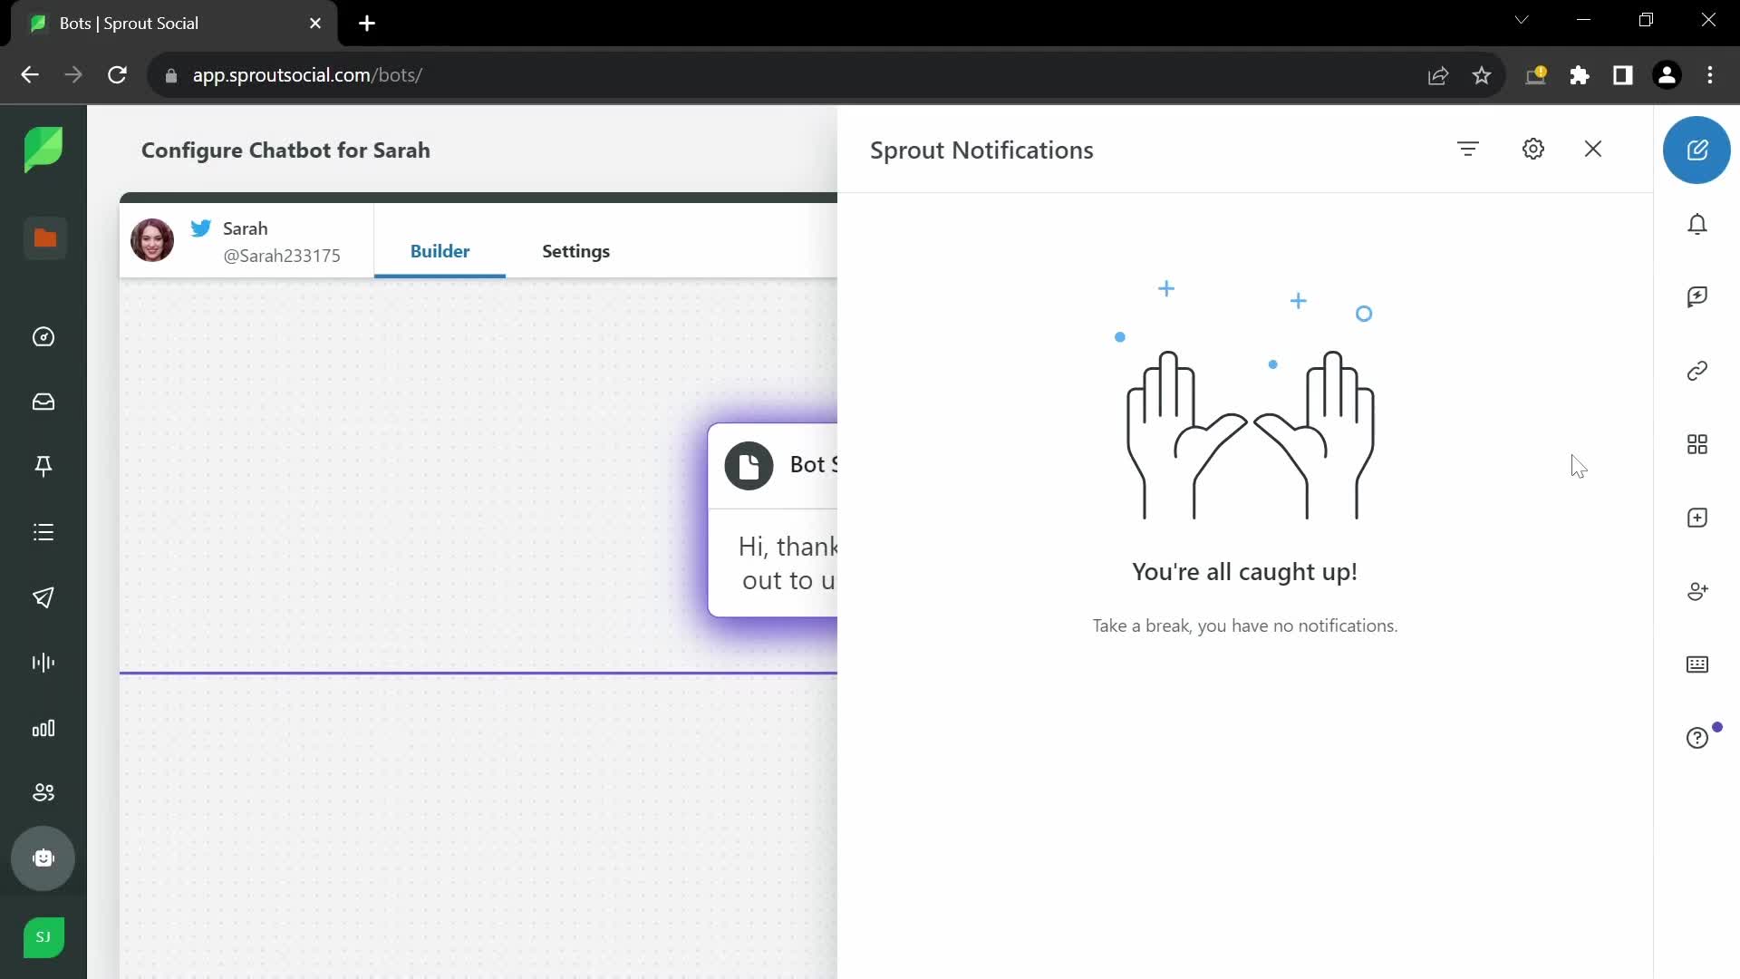The width and height of the screenshot is (1740, 979).
Task: Enable the bell/Notifications icon in sidebar
Action: [1698, 224]
